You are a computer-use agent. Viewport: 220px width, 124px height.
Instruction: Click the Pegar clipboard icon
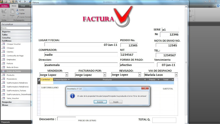tap(12, 11)
